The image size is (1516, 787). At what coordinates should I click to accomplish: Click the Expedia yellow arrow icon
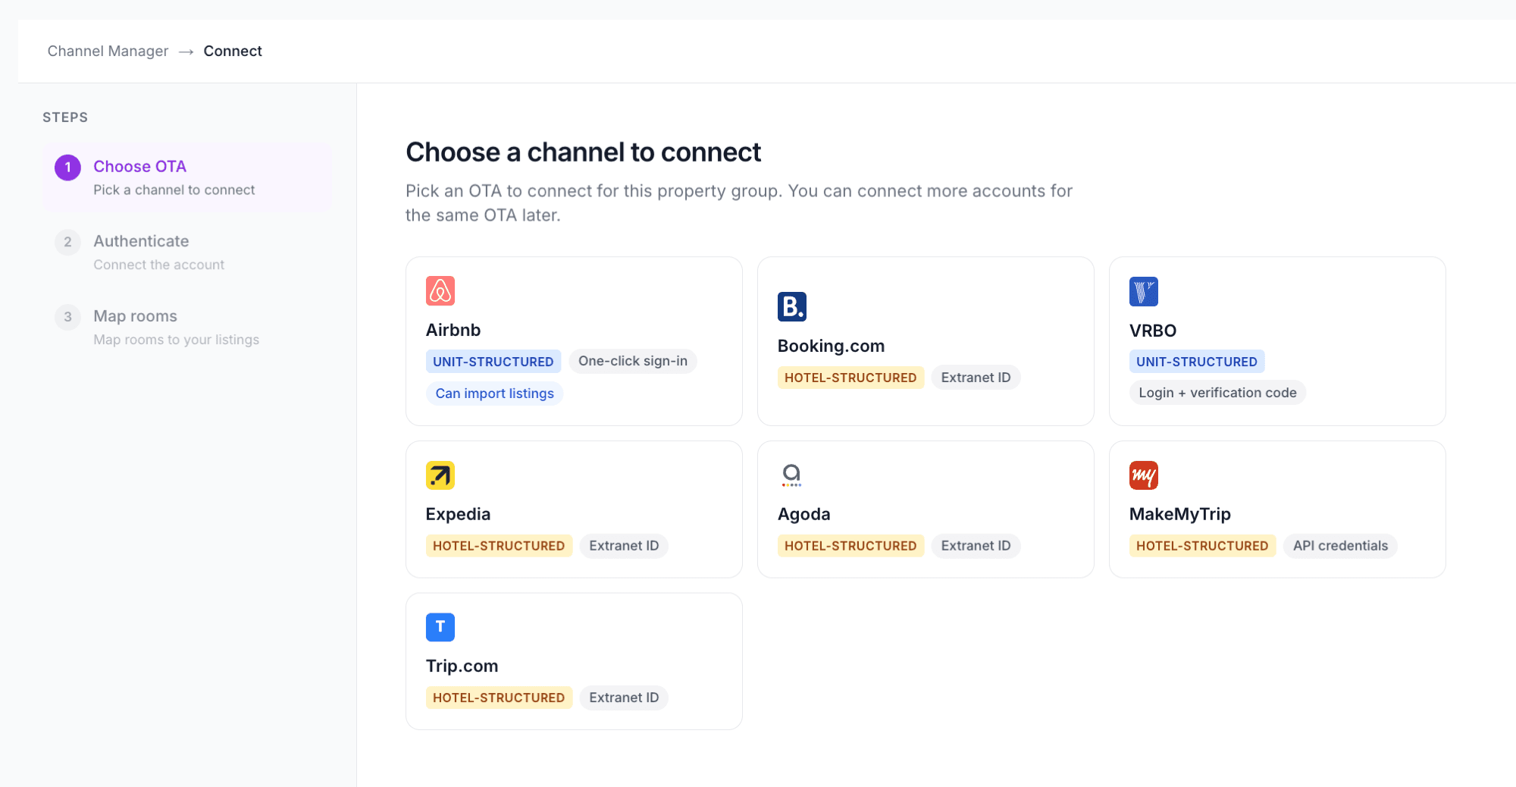pos(440,475)
